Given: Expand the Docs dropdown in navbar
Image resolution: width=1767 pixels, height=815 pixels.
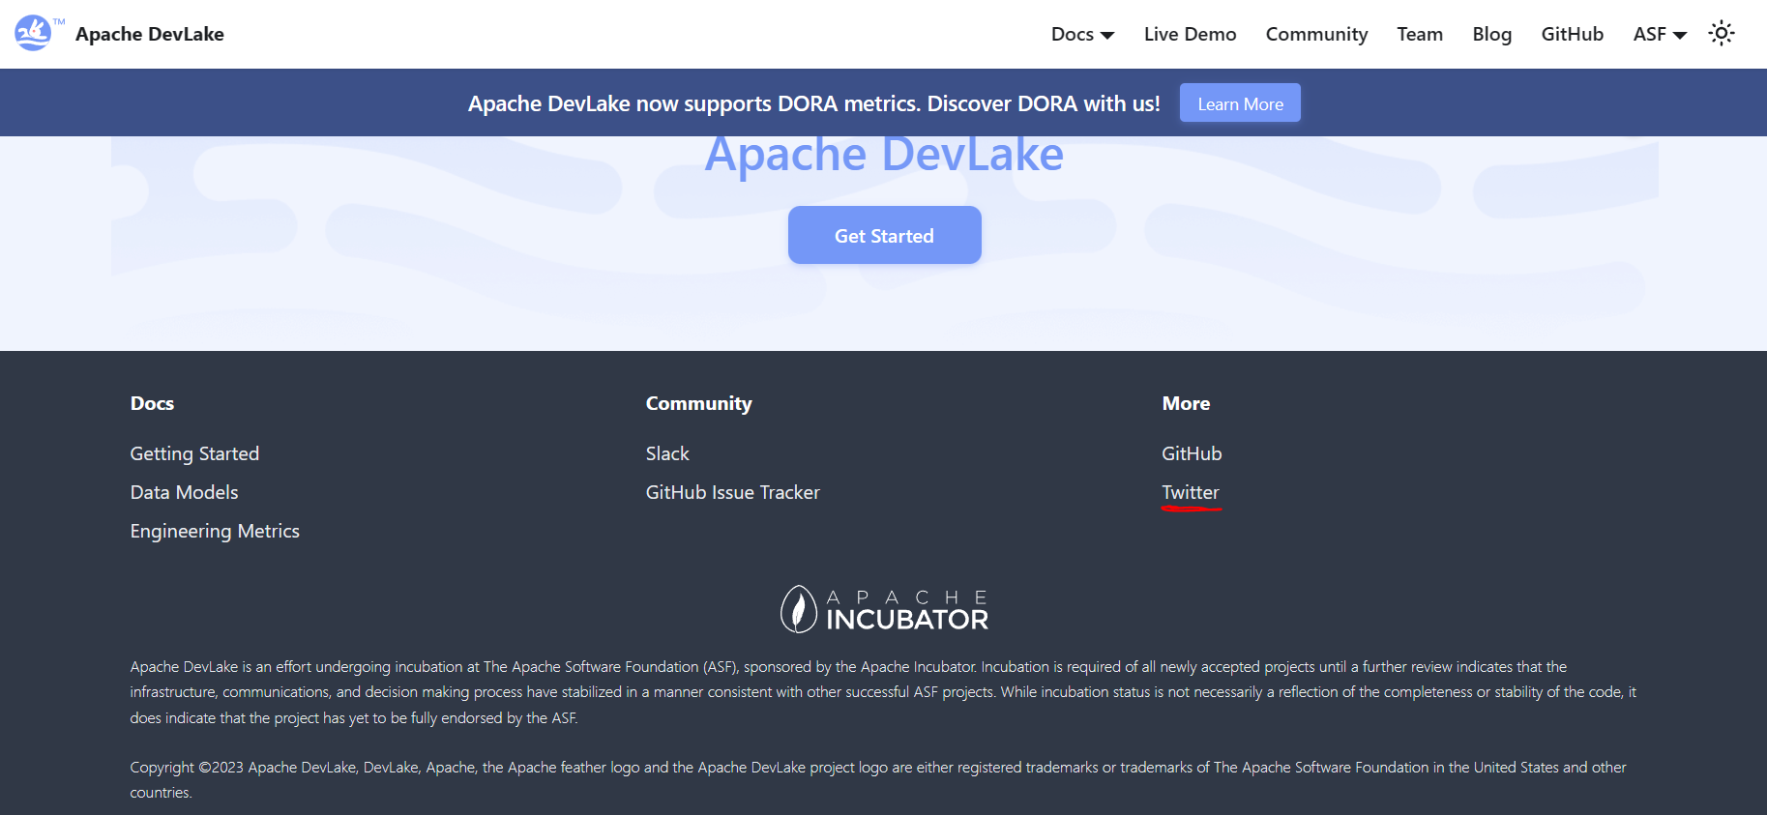Looking at the screenshot, I should (1082, 34).
